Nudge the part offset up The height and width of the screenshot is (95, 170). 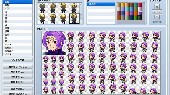tap(157, 6)
